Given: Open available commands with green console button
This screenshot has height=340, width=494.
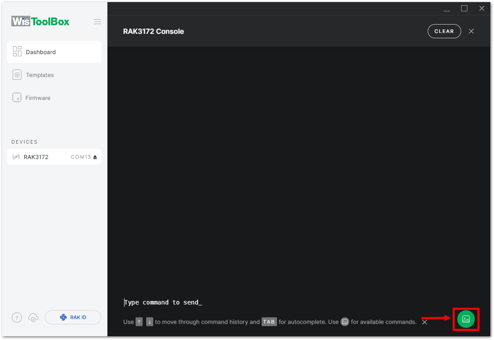Looking at the screenshot, I should tap(466, 319).
